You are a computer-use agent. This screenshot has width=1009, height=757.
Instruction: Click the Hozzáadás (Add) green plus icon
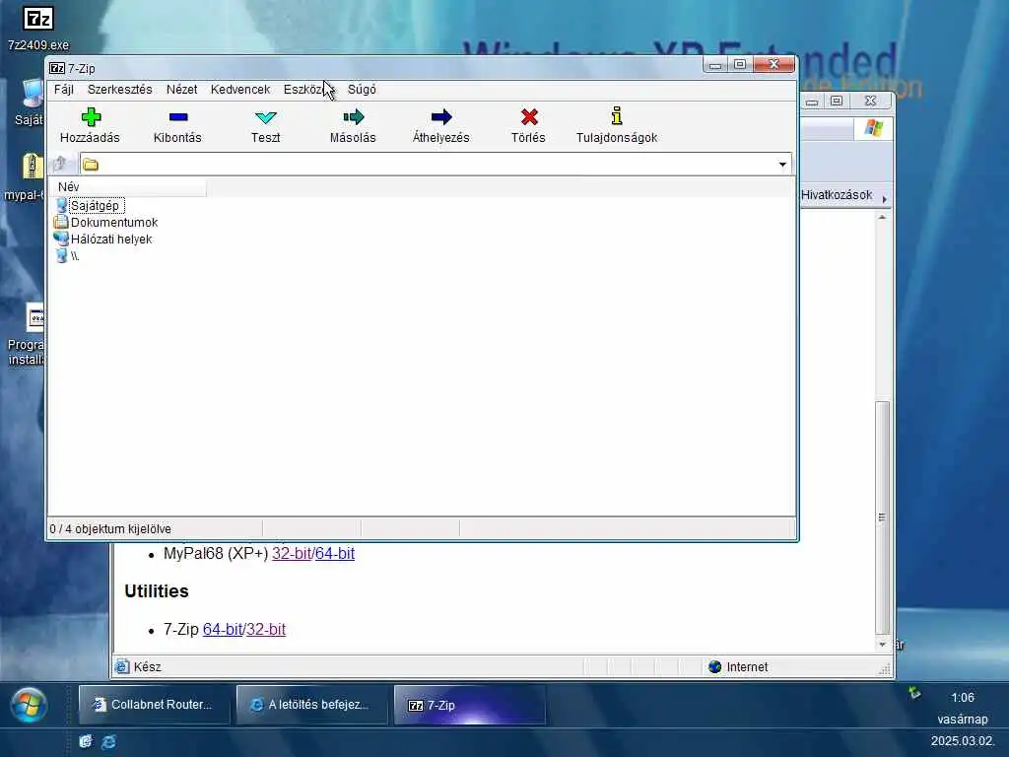pos(91,116)
